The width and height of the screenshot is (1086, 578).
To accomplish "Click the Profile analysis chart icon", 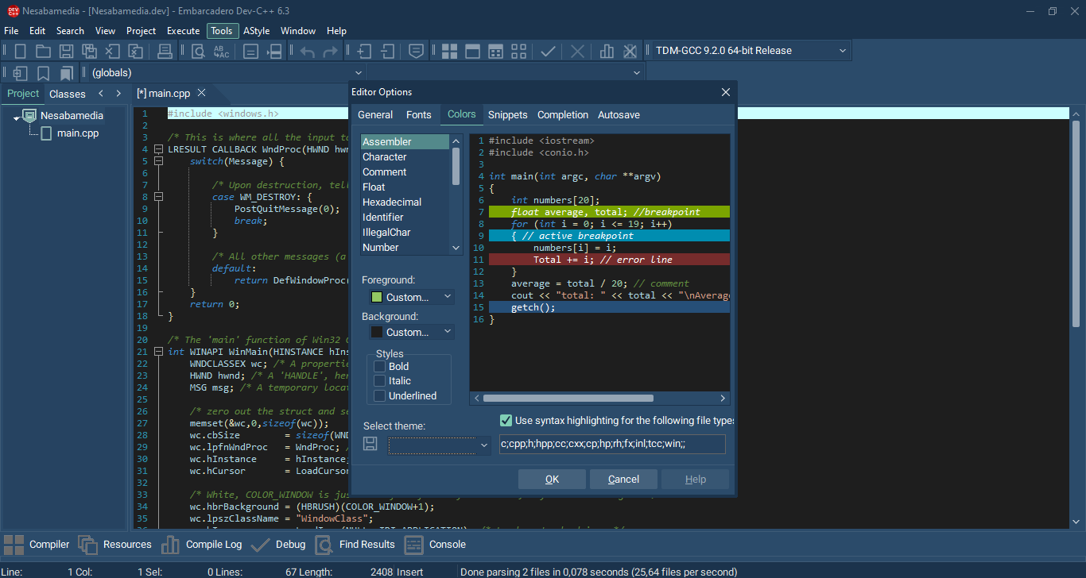I will point(607,51).
